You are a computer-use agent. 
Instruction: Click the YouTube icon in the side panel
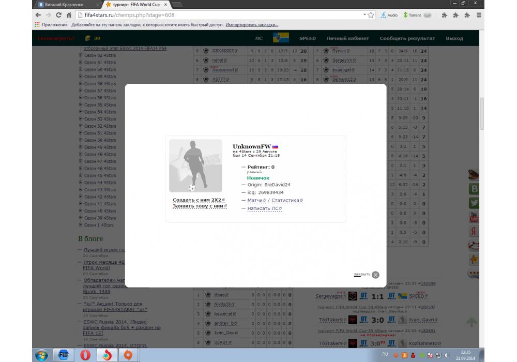pos(473,217)
